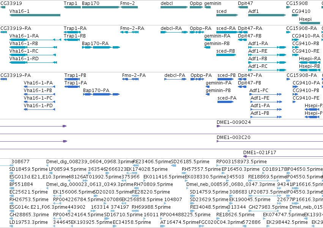The height and width of the screenshot is (228, 323).
Task: Click the Bap170-RA transcript glyph
Action: tap(101, 47)
